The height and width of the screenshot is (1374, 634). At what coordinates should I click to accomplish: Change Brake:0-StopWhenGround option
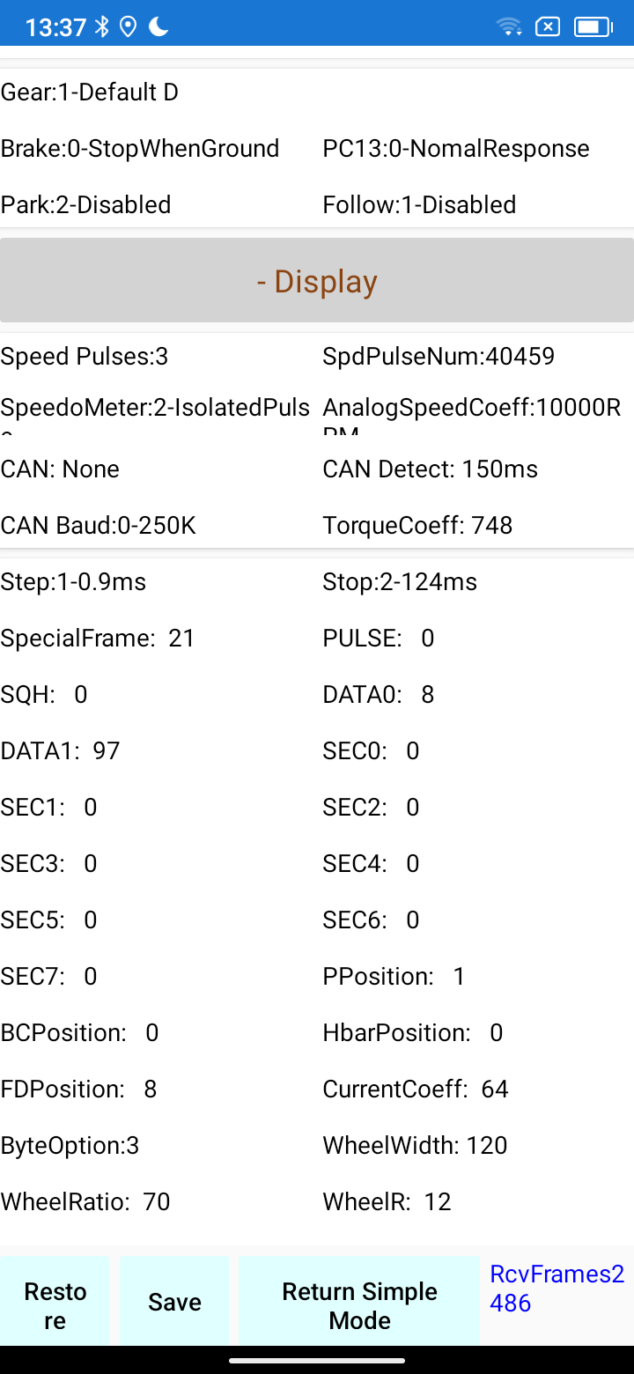(x=140, y=148)
